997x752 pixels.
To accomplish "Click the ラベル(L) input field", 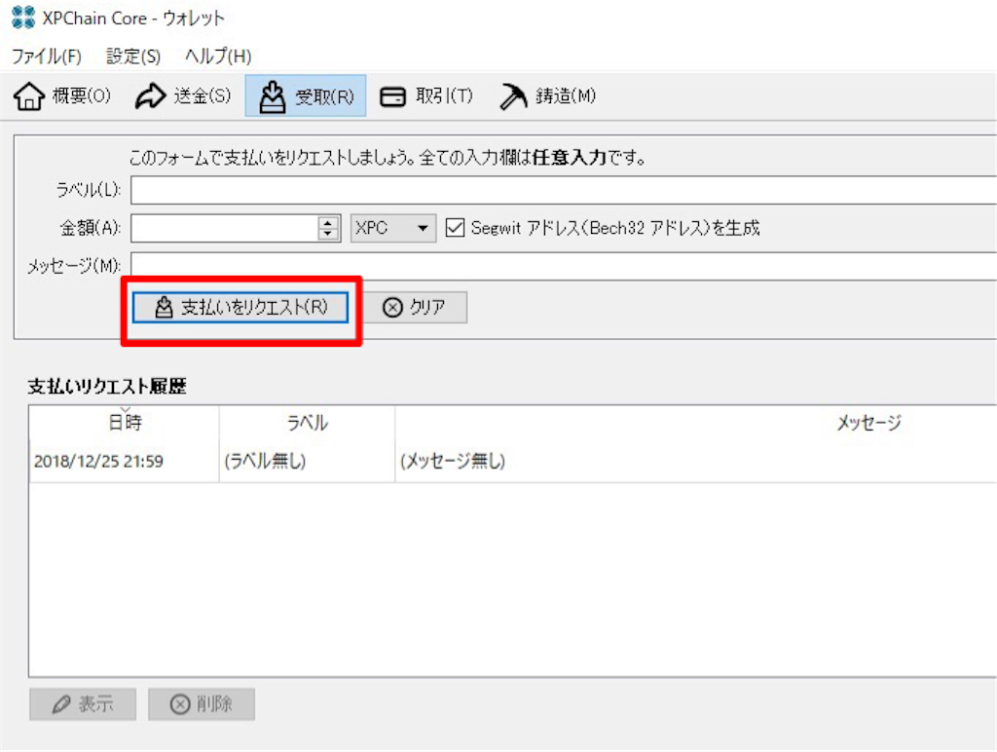I will (x=564, y=190).
